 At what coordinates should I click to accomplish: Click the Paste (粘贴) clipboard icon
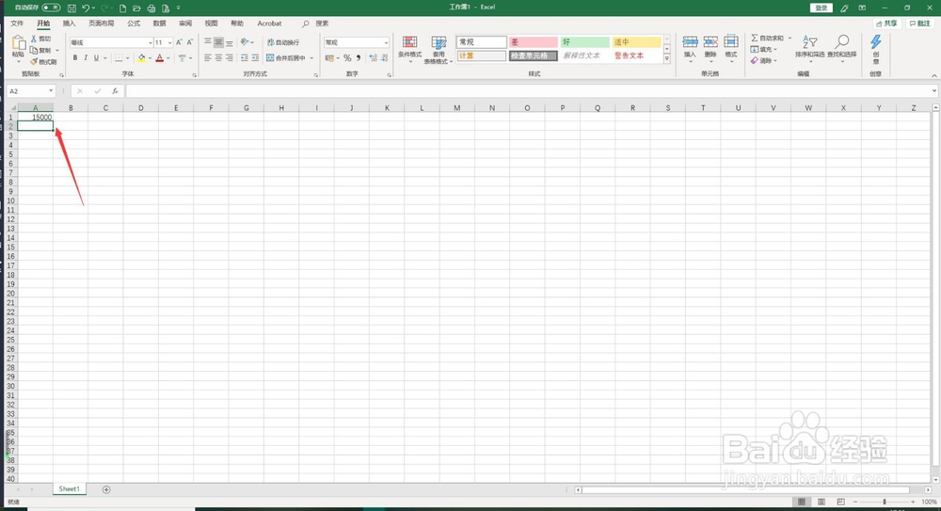click(x=19, y=43)
